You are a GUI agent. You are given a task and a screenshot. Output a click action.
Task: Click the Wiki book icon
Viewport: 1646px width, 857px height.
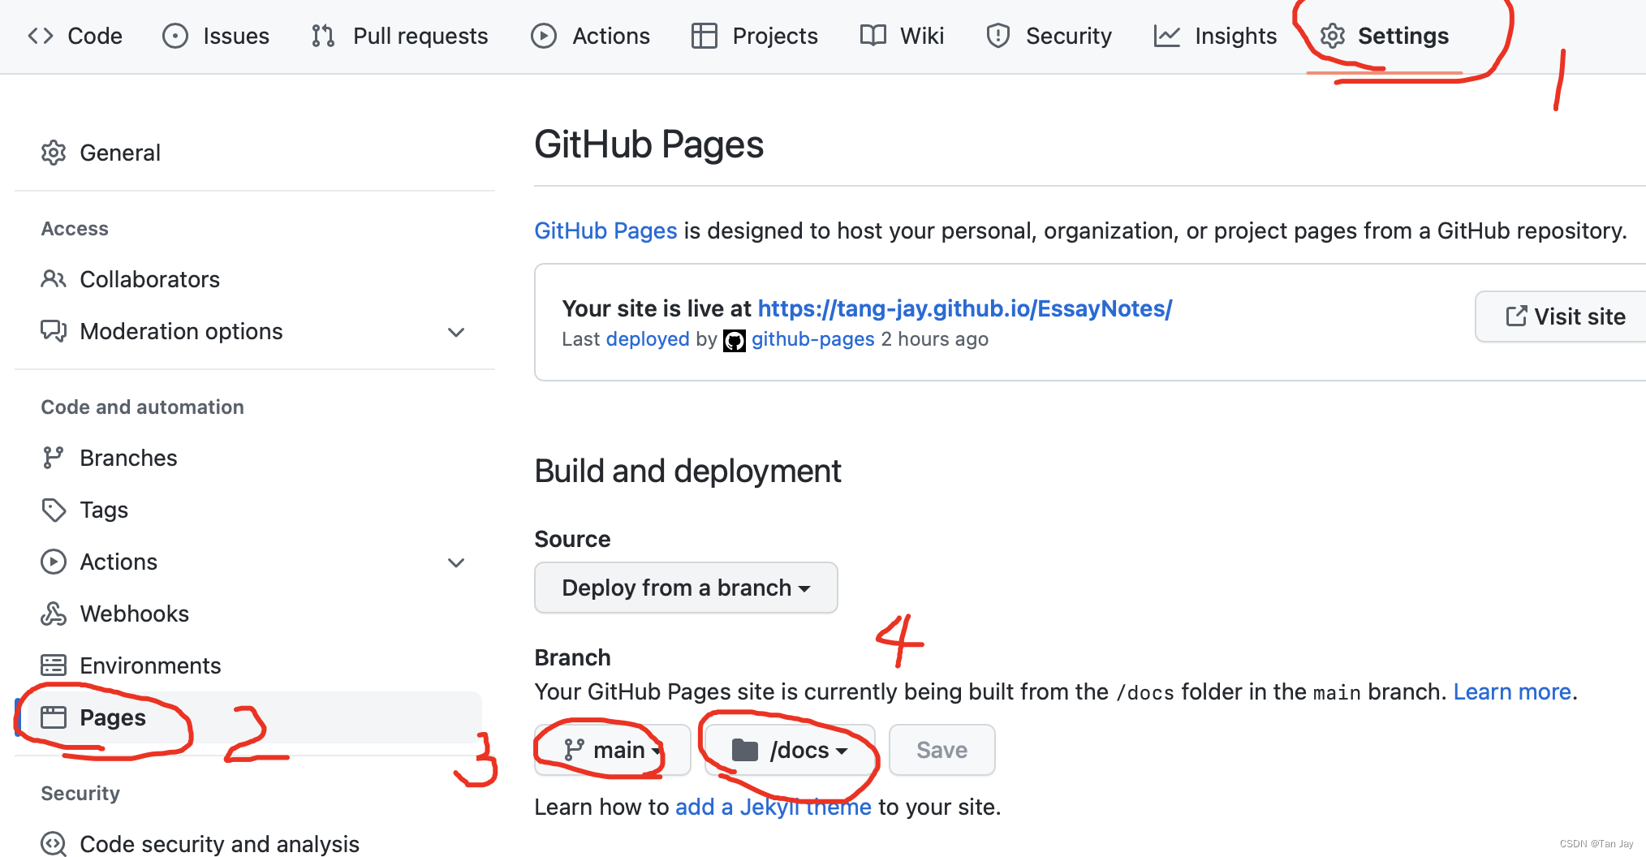pyautogui.click(x=873, y=36)
